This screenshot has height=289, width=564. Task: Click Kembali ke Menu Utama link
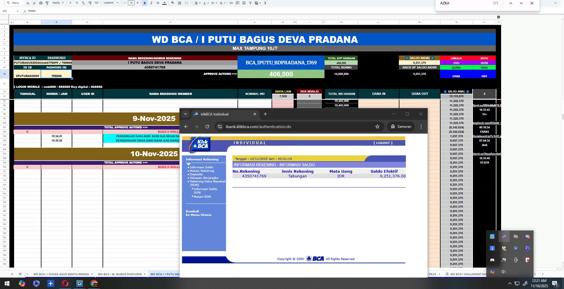click(x=198, y=213)
